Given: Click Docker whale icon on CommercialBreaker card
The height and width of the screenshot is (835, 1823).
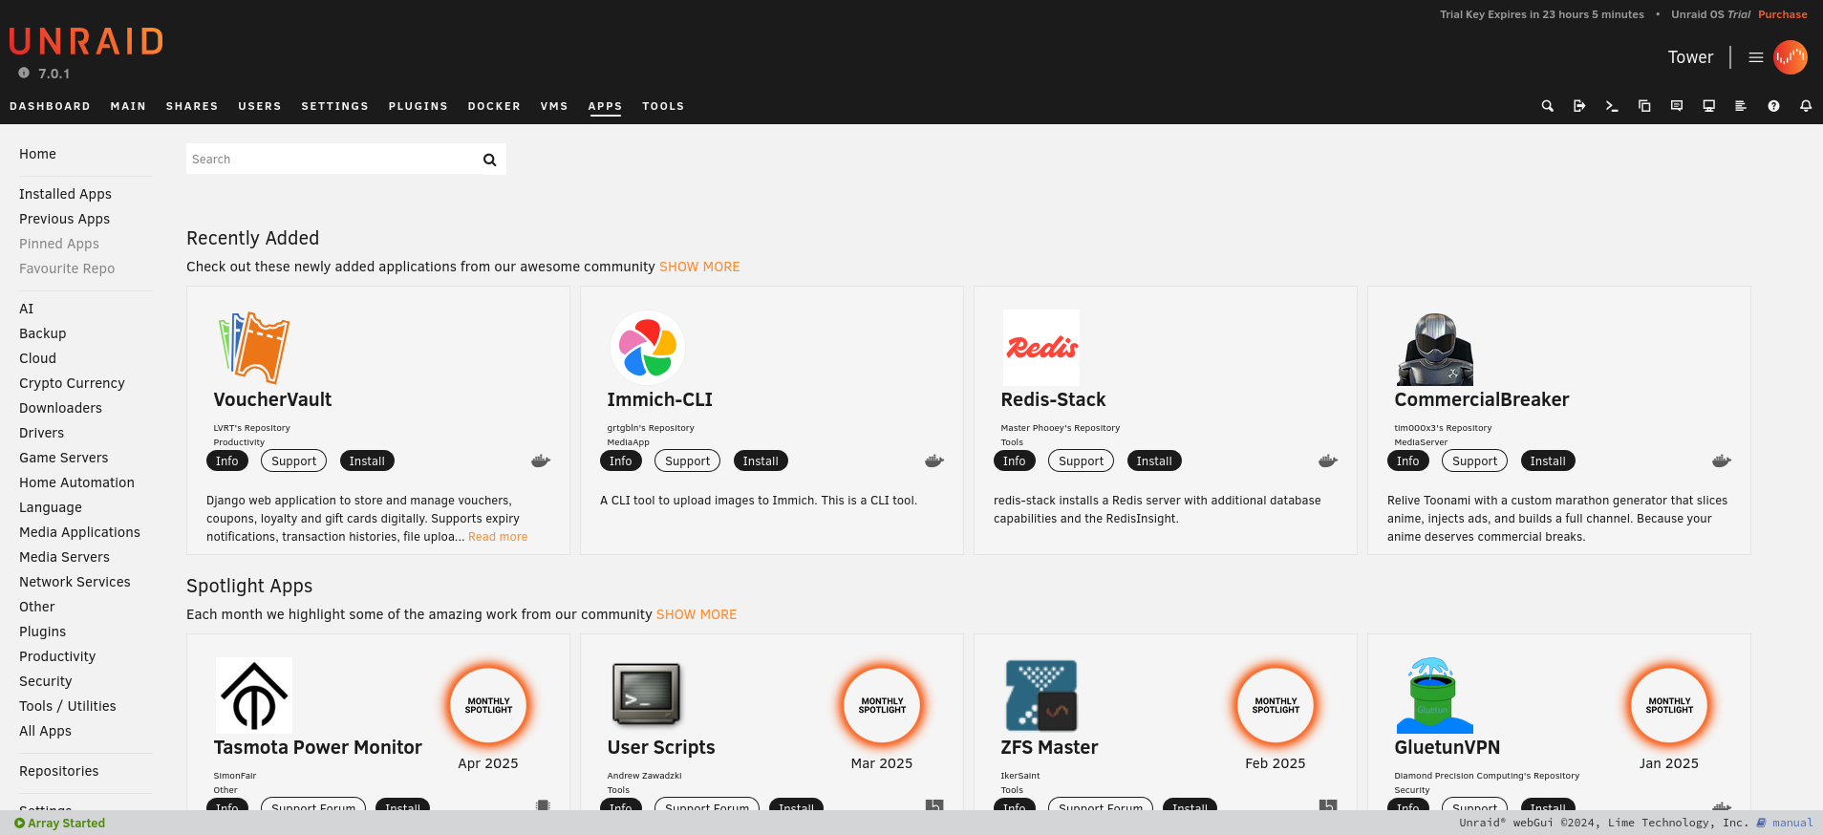Looking at the screenshot, I should point(1722,460).
